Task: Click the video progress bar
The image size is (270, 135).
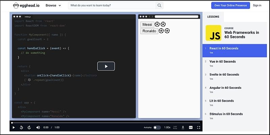Action: point(106,123)
